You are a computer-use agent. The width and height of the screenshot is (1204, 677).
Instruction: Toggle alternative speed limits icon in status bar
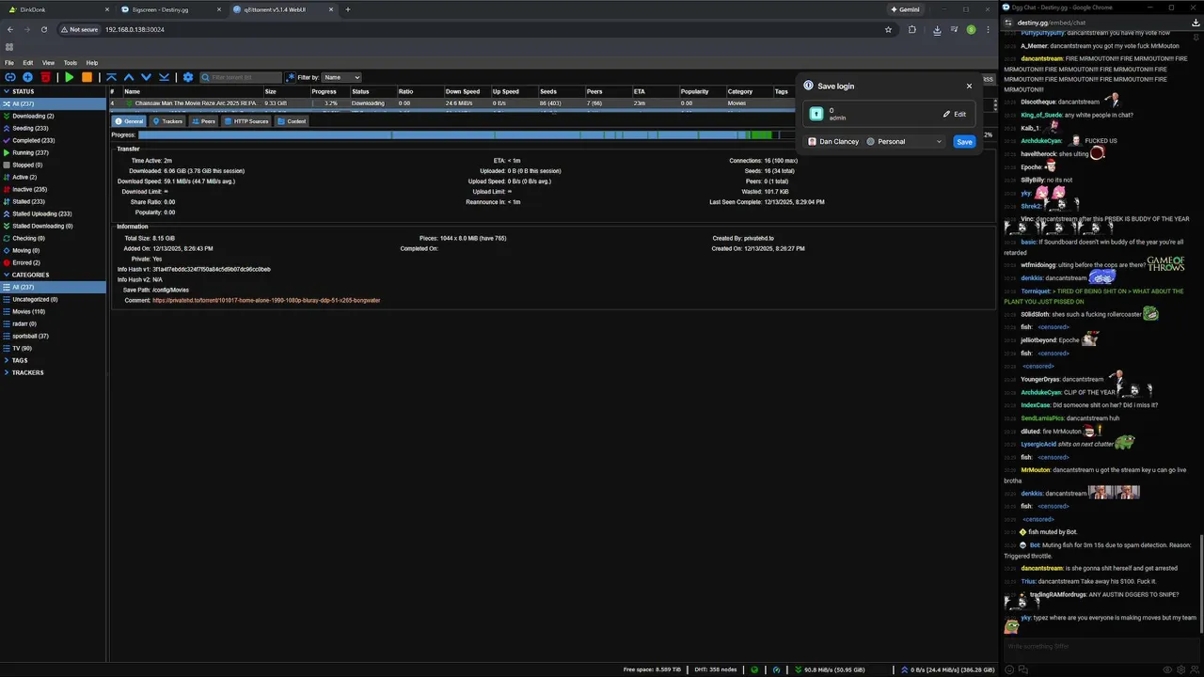click(777, 669)
